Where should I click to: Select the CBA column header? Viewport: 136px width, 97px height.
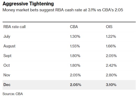[74, 27]
